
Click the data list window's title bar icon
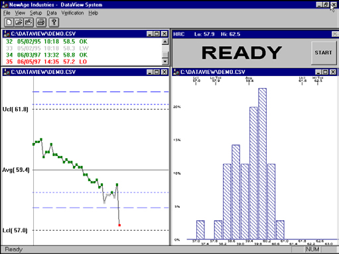click(x=7, y=34)
